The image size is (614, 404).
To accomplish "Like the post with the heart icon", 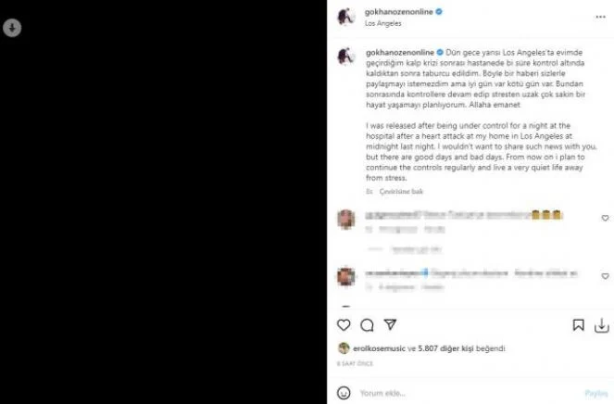I will click(x=344, y=325).
